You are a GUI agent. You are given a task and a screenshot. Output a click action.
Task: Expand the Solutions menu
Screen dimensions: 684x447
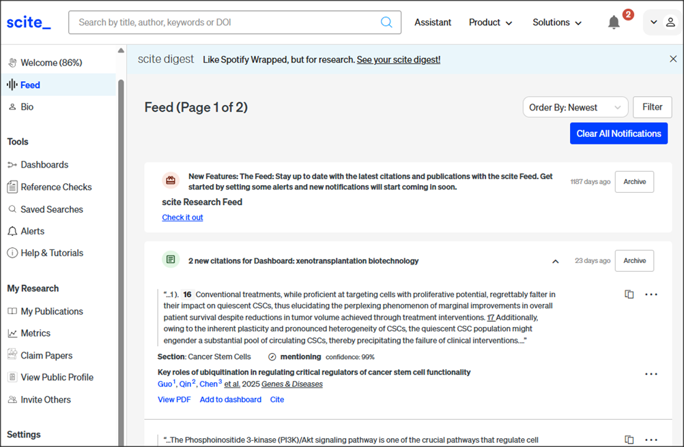coord(557,22)
